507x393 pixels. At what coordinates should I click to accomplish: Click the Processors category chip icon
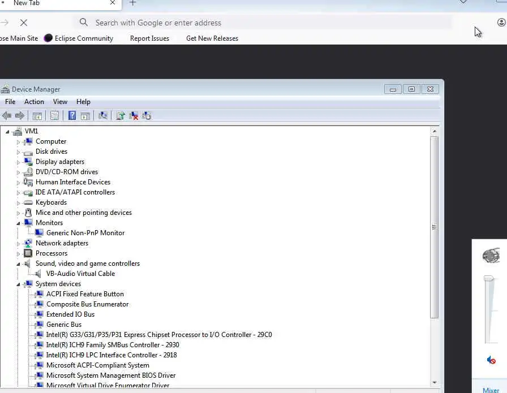pyautogui.click(x=28, y=253)
